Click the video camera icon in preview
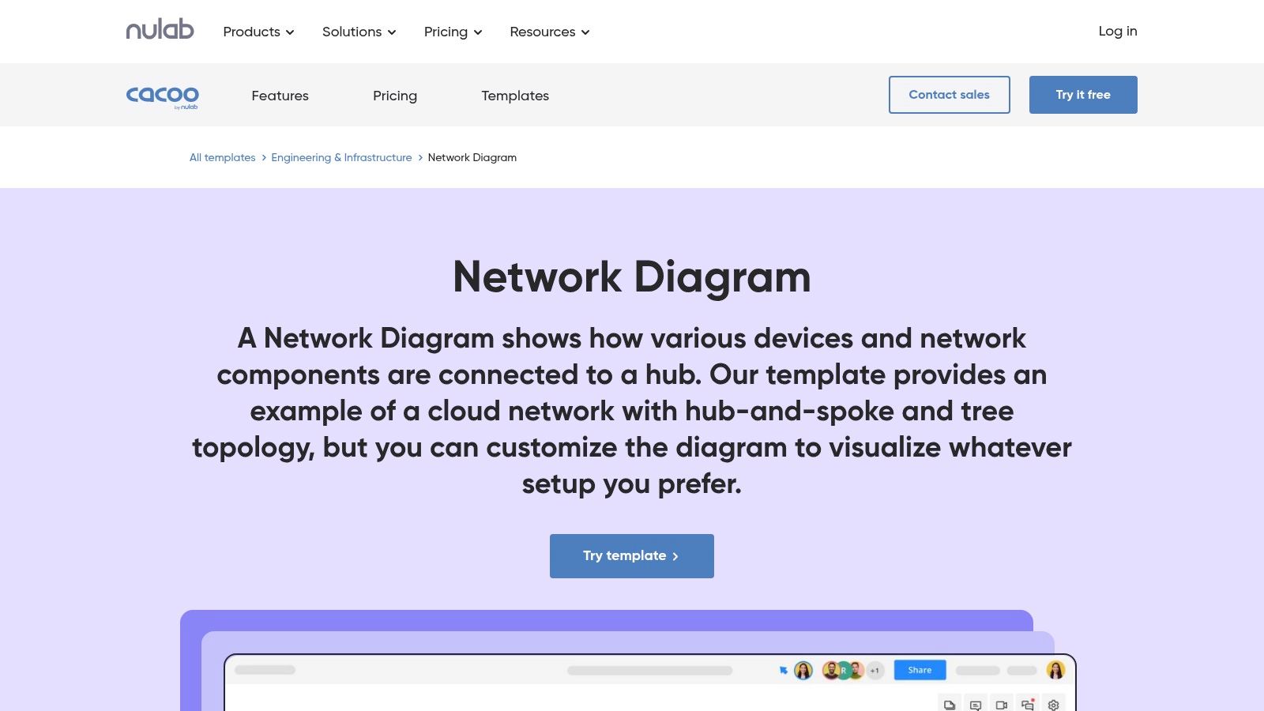The height and width of the screenshot is (711, 1264). tap(1001, 705)
